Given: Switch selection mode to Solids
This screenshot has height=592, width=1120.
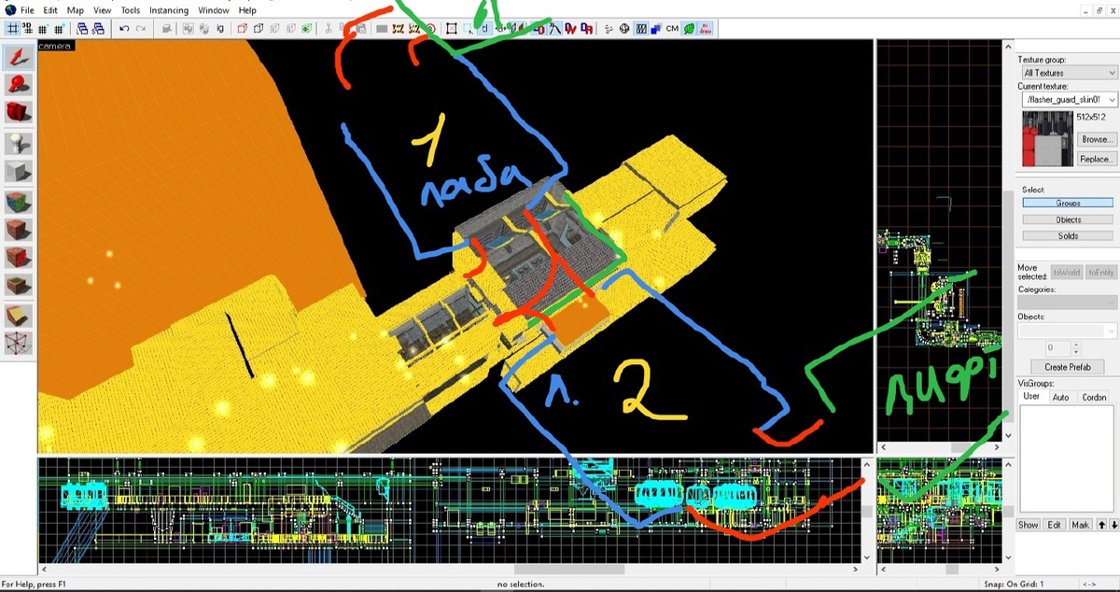Looking at the screenshot, I should [1068, 235].
